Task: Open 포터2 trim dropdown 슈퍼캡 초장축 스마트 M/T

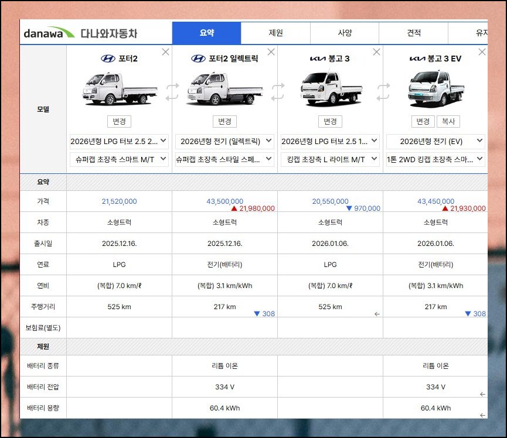Action: pyautogui.click(x=120, y=160)
